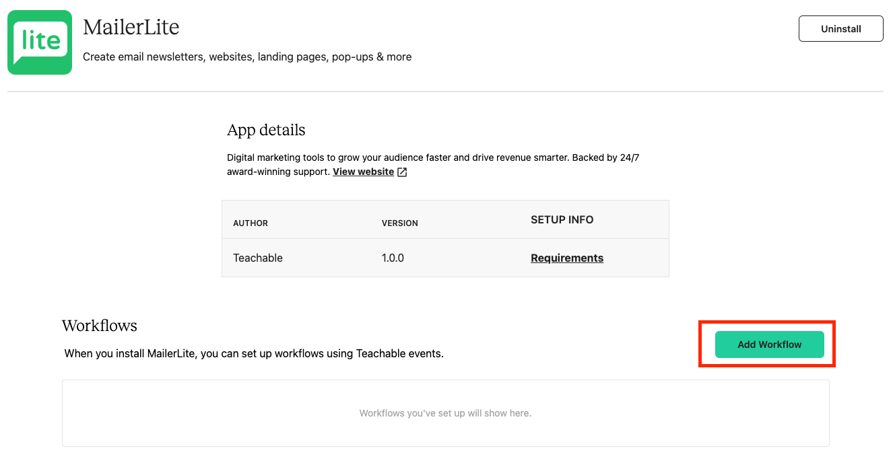
Task: Select the Teachable author cell
Action: [x=258, y=258]
